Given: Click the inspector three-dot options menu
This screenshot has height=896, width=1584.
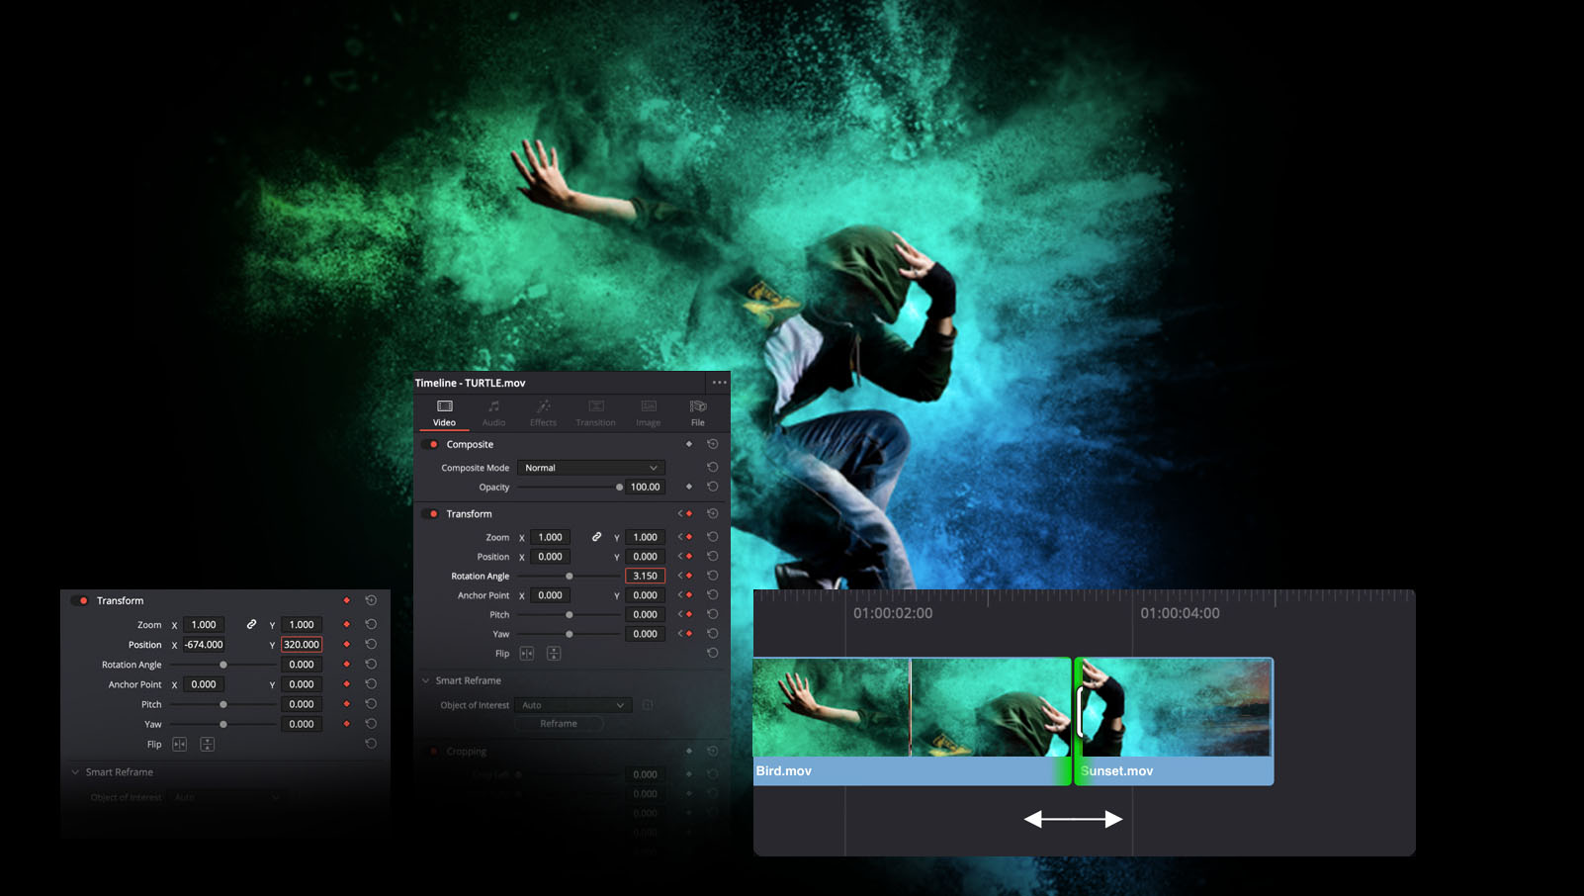Looking at the screenshot, I should 719,383.
